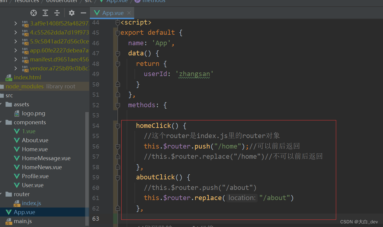The width and height of the screenshot is (383, 227).
Task: Close the App.vue tab
Action: pyautogui.click(x=129, y=13)
